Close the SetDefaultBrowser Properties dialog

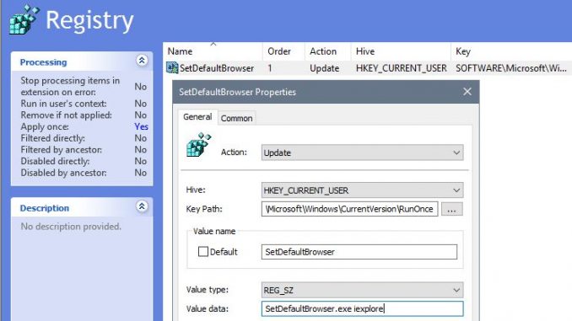coord(467,92)
